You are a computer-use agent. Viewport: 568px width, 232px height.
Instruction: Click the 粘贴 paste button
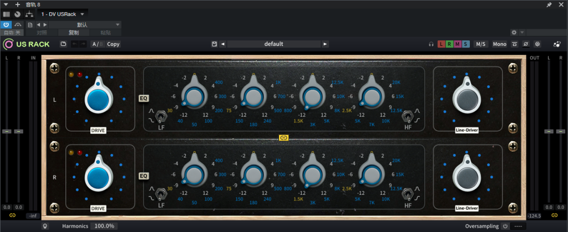coord(105,33)
